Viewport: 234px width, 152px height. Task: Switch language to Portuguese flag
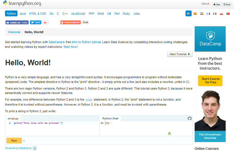pyautogui.click(x=228, y=14)
